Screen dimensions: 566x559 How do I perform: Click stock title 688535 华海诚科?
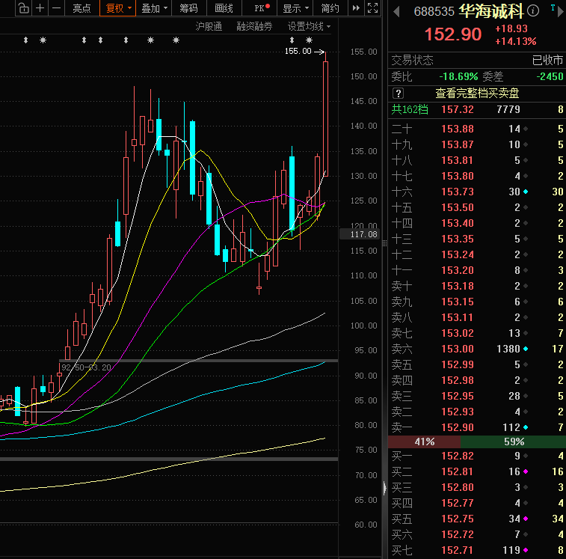click(x=469, y=11)
